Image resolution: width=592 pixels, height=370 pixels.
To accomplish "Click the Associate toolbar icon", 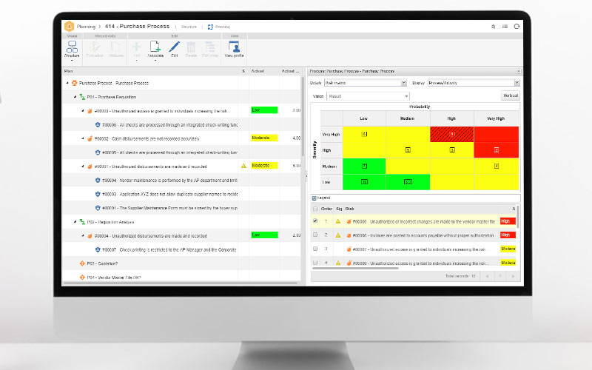I will pyautogui.click(x=155, y=49).
